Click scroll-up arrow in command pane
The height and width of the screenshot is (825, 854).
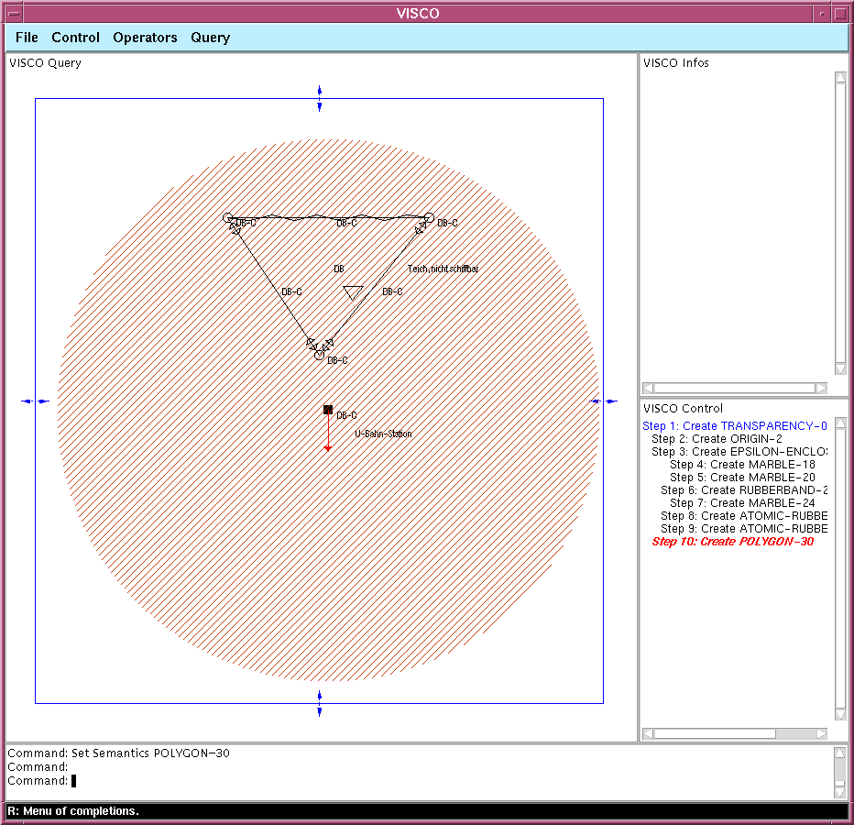coord(840,753)
